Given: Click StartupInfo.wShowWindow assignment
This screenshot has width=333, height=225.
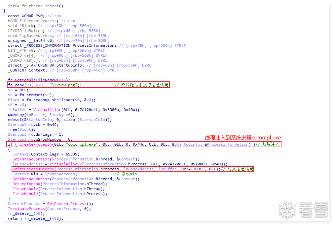Looking at the screenshot, I should 40,139.
